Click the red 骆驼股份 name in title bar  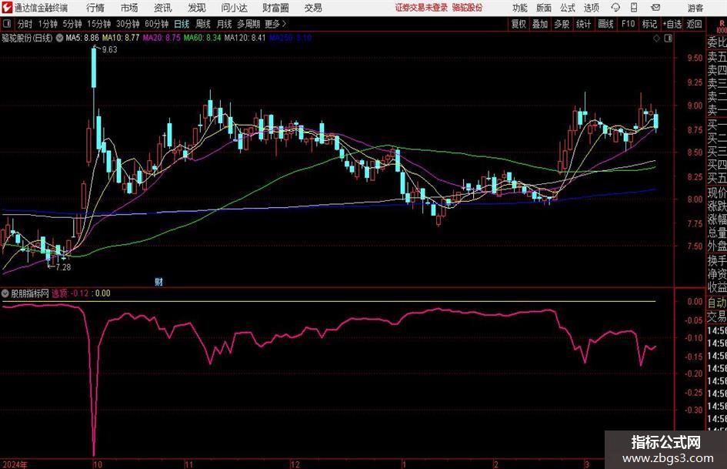point(467,8)
